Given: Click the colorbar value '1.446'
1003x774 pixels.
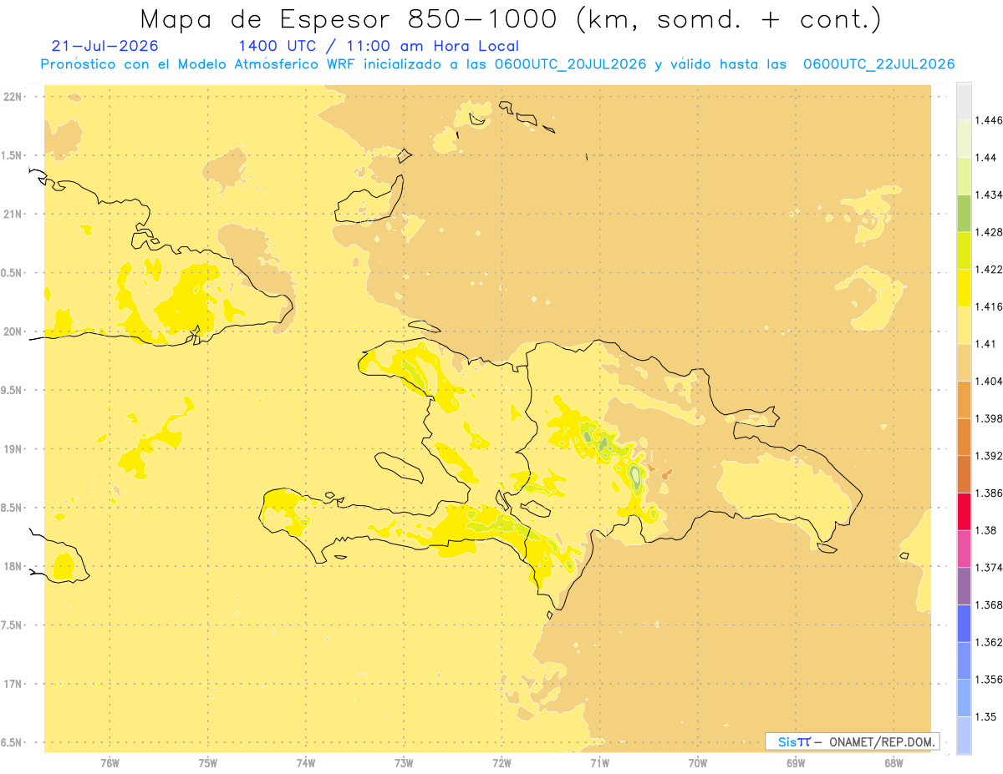Looking at the screenshot, I should coord(990,120).
